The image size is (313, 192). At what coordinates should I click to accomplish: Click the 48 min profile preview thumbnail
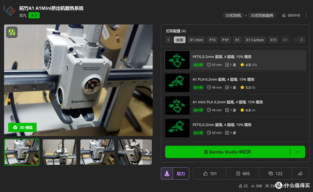pyautogui.click(x=177, y=83)
